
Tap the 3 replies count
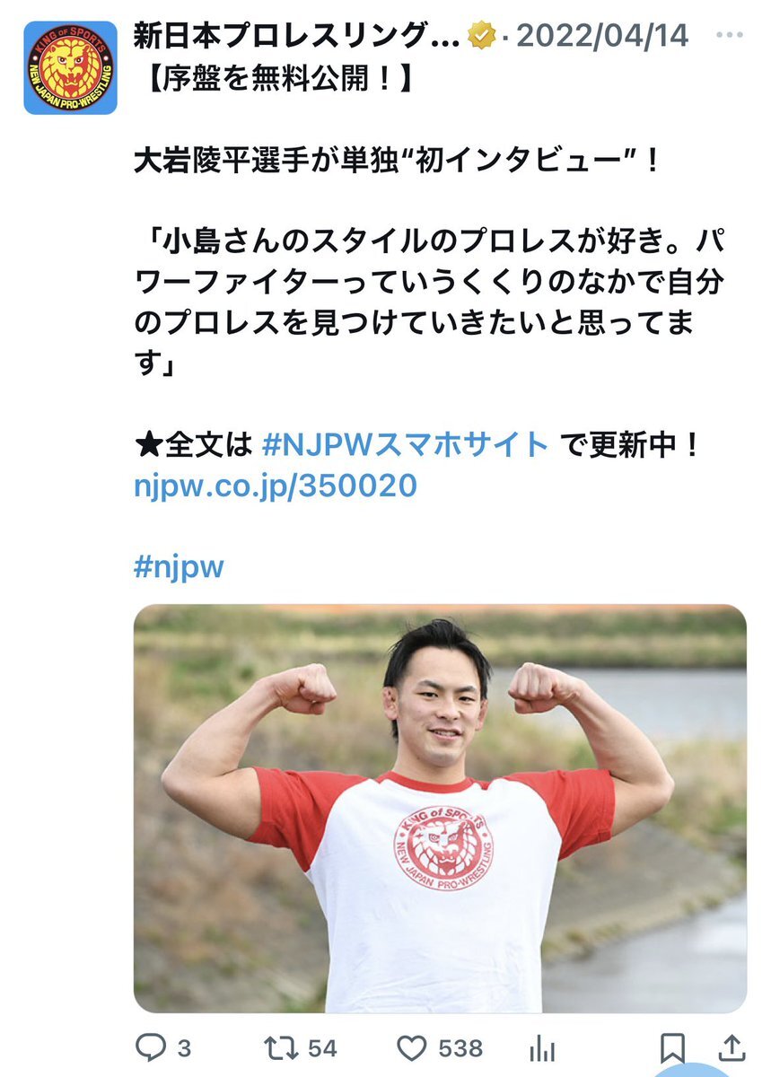[184, 1048]
